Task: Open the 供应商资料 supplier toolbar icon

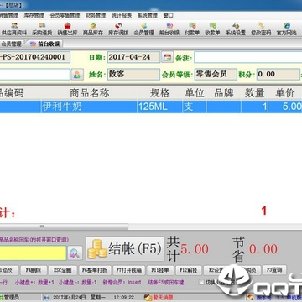Action: [14, 29]
